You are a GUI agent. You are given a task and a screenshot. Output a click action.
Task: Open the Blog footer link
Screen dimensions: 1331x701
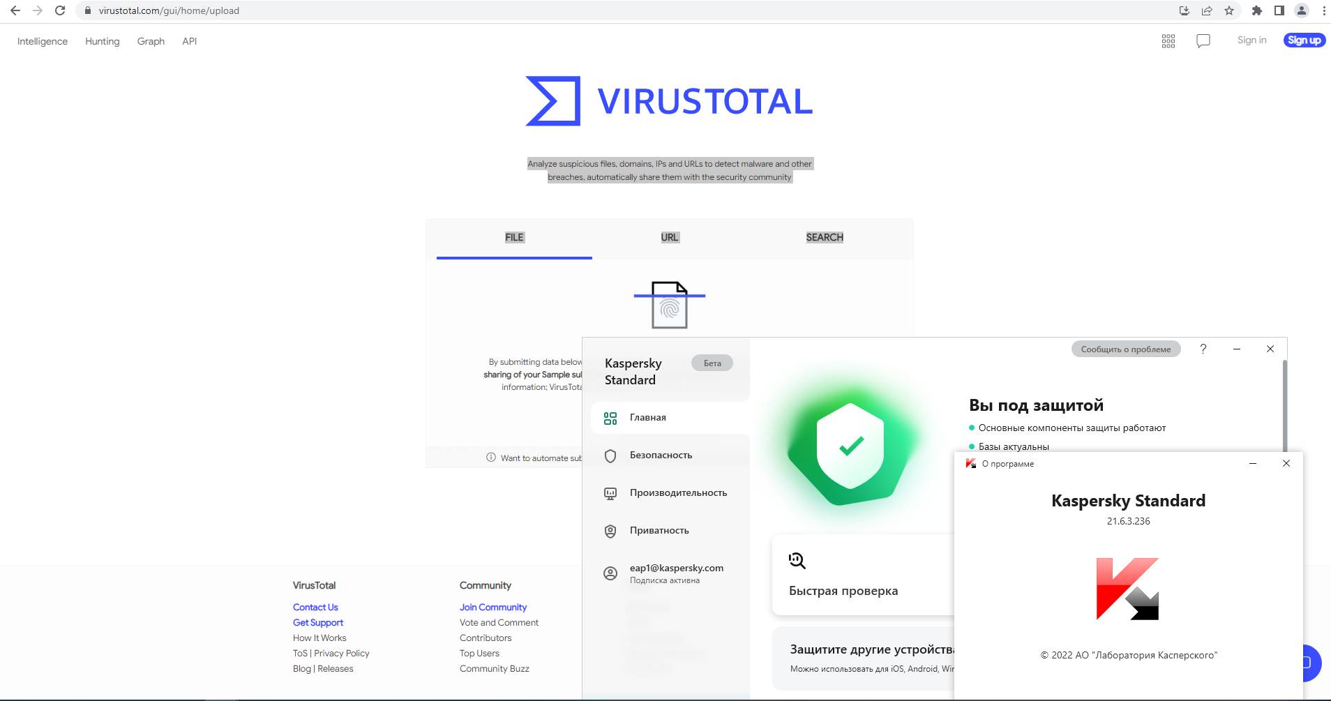[302, 669]
